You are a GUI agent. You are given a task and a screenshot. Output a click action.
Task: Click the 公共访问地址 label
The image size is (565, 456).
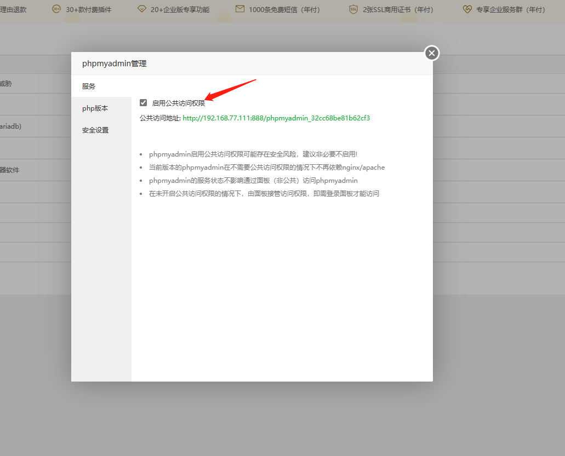(x=160, y=118)
